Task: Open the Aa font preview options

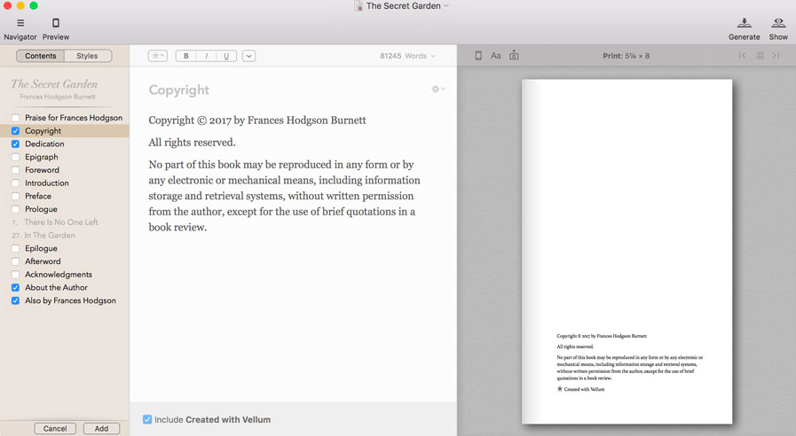Action: coord(496,56)
